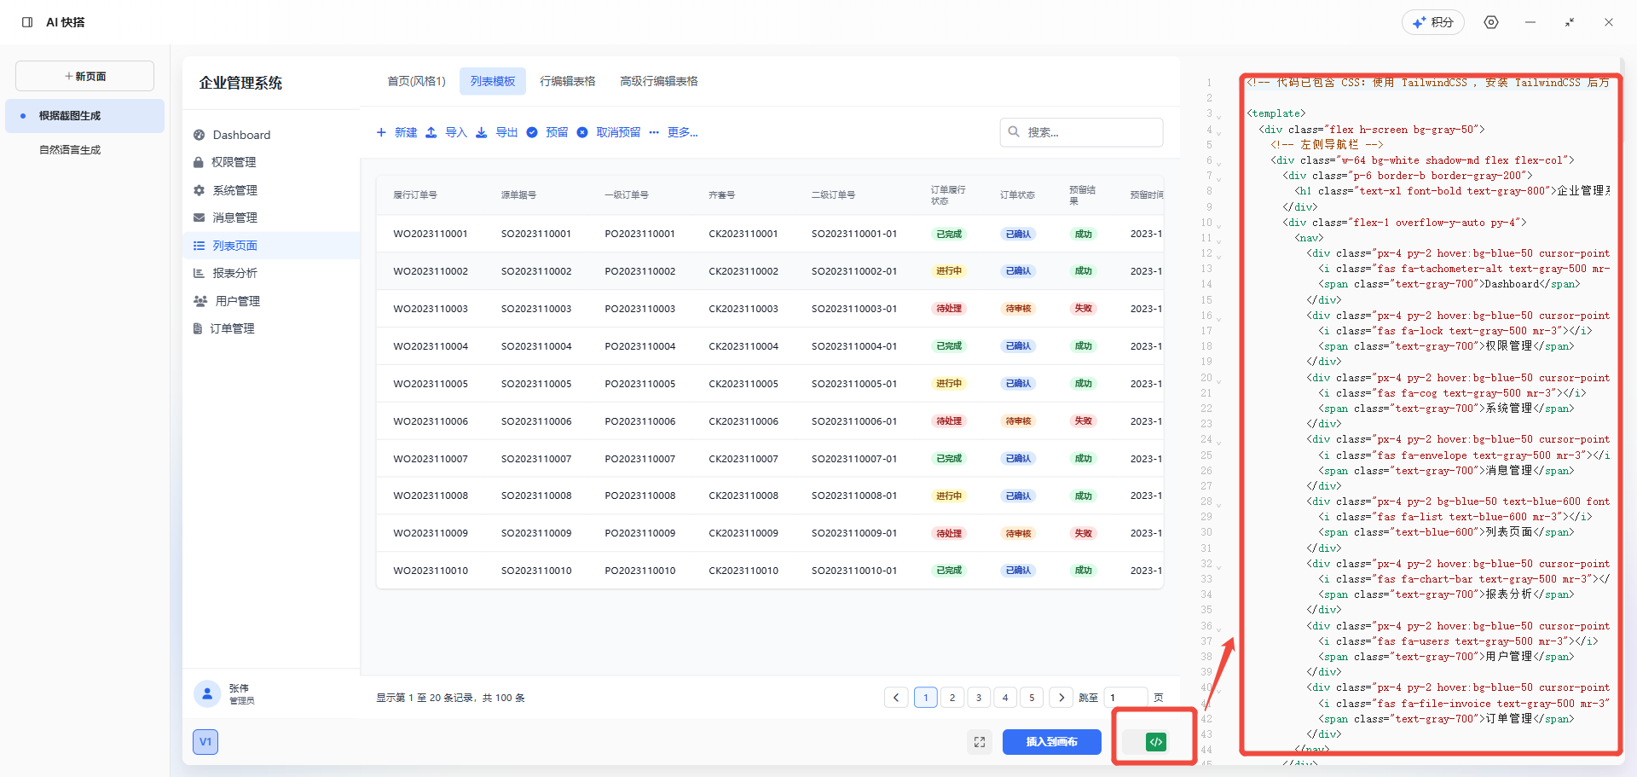The height and width of the screenshot is (777, 1637).
Task: Click the 插入到画布 button
Action: [1051, 742]
